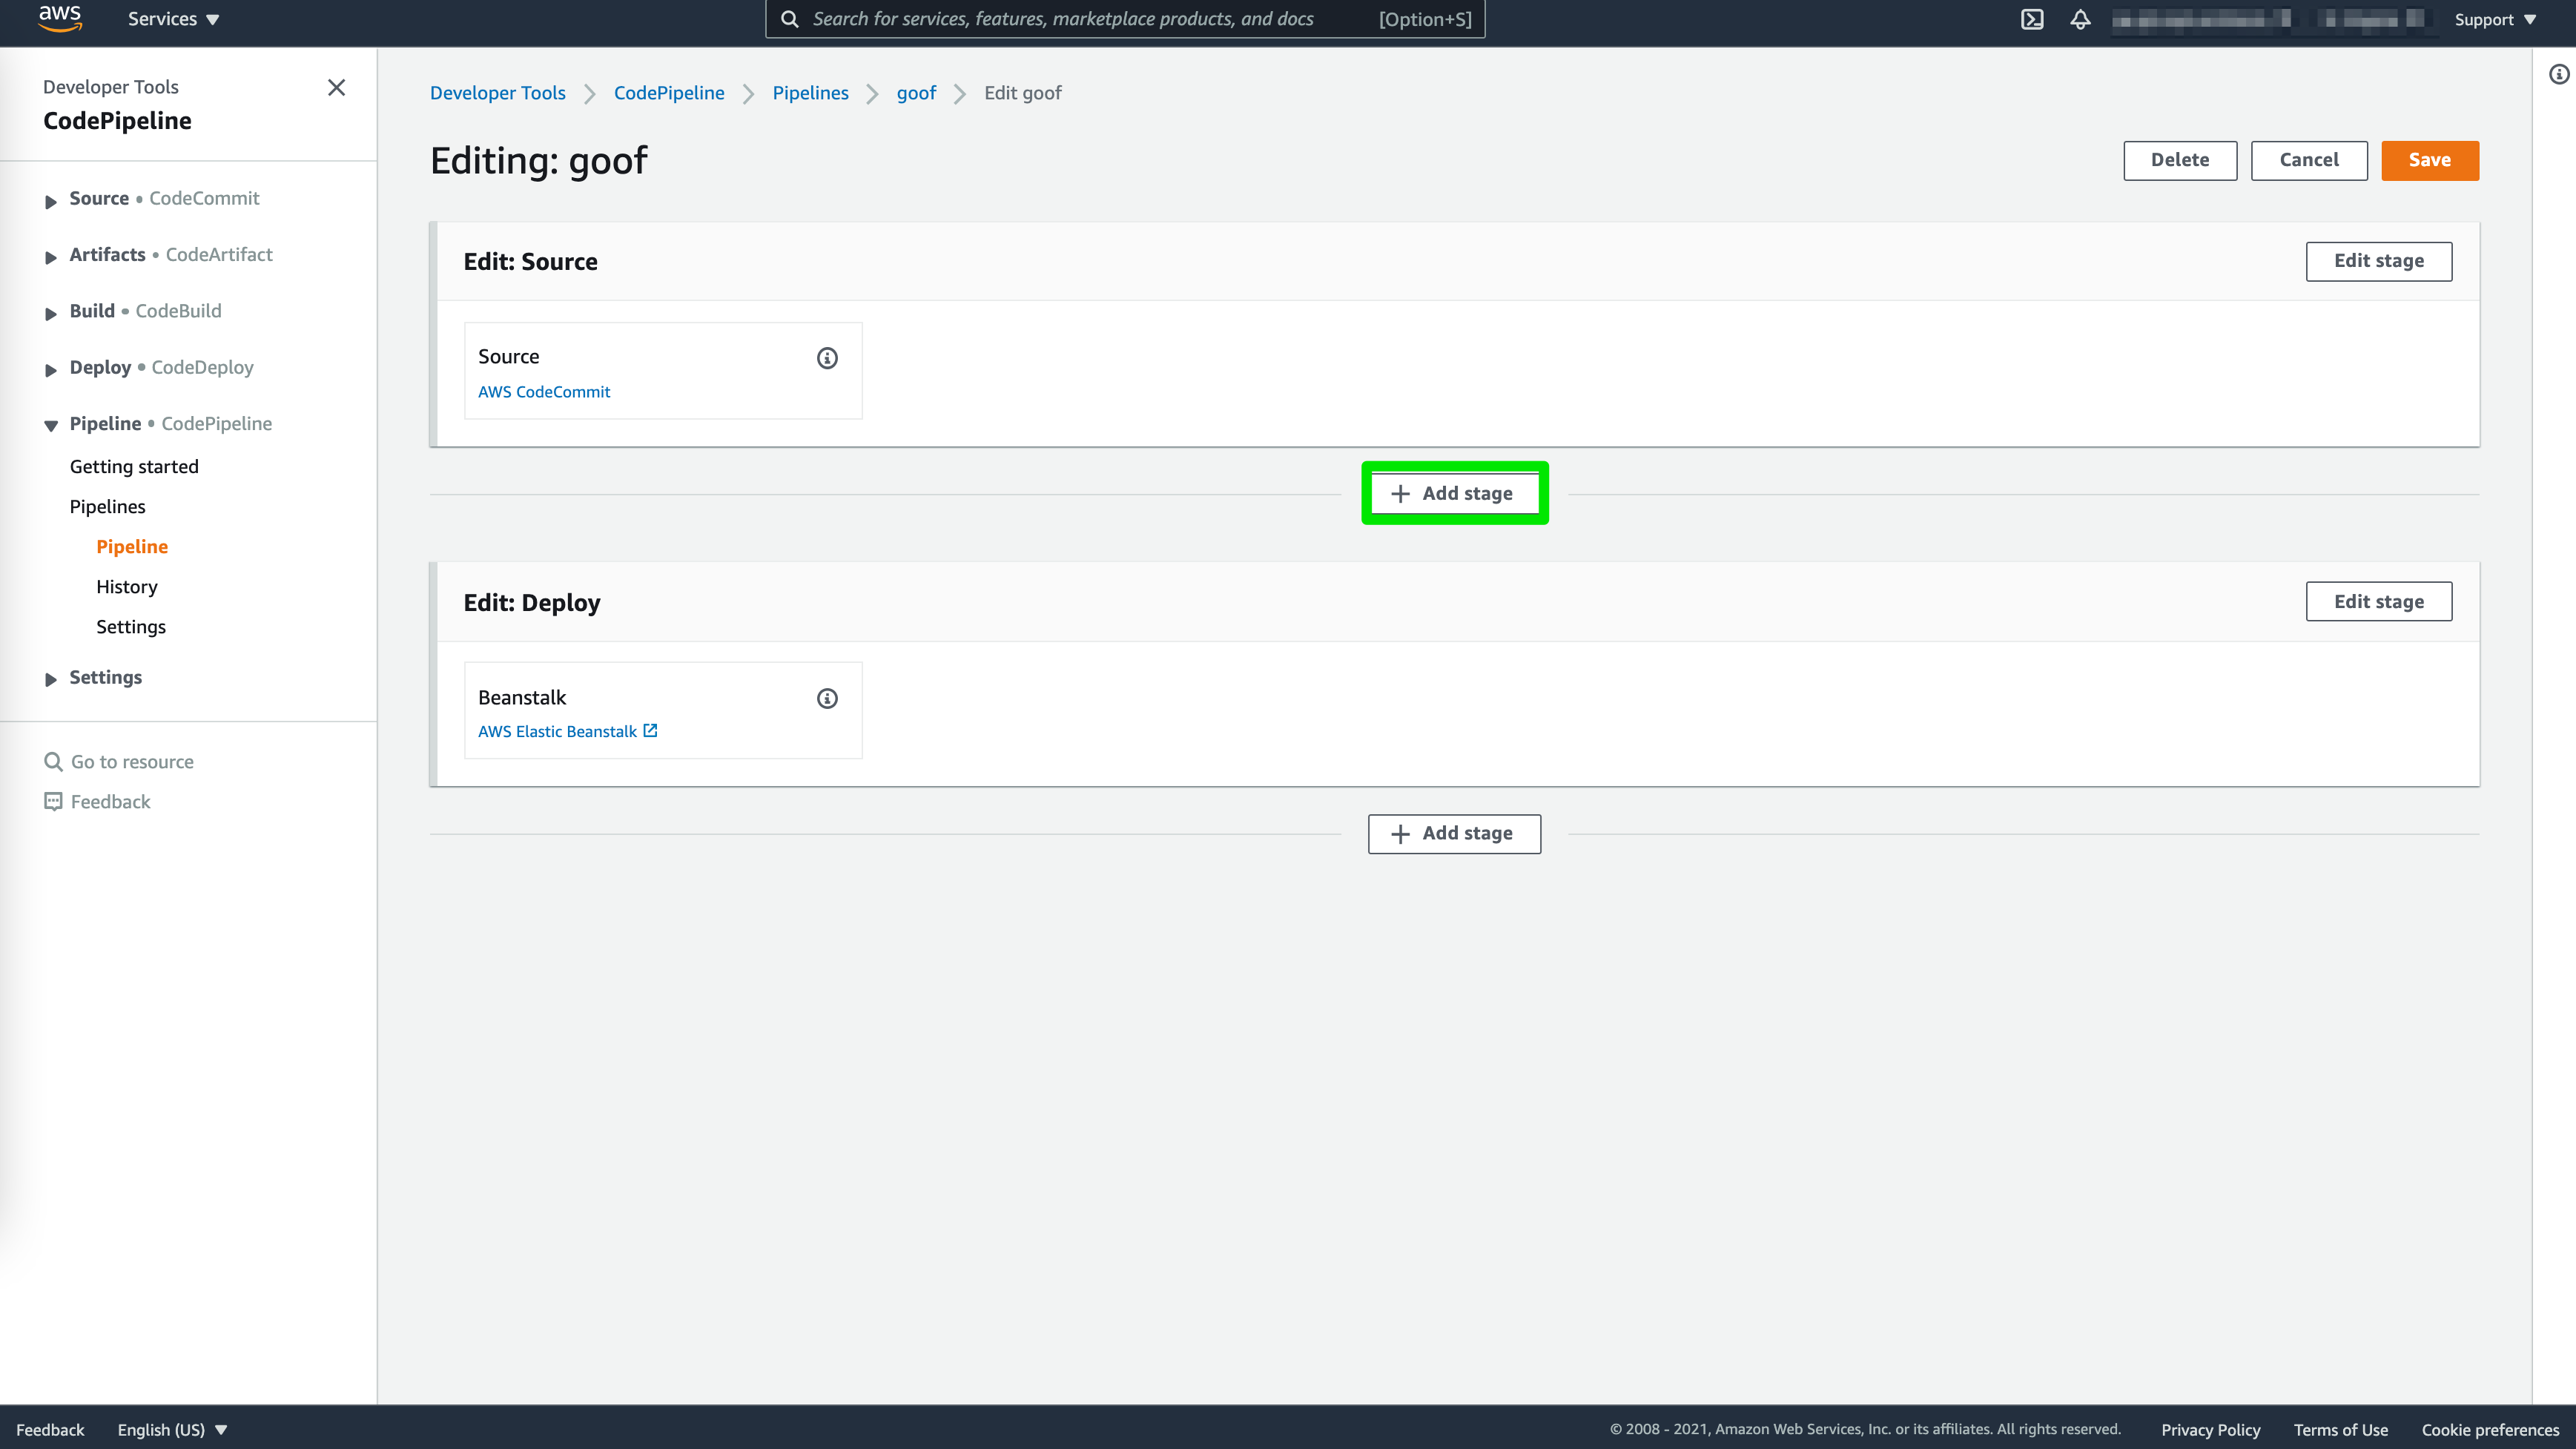Click the AWS logo home icon
Screen dimensions: 2576x1449
coord(60,18)
